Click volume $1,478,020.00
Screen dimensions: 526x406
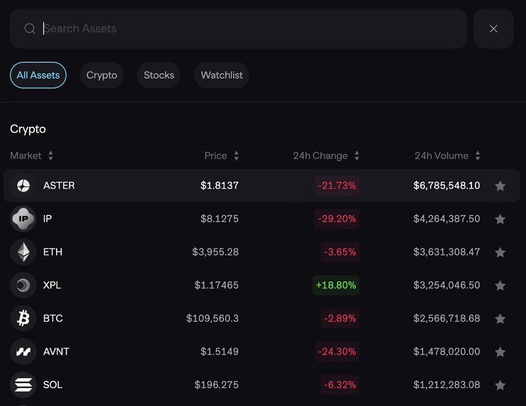[446, 351]
